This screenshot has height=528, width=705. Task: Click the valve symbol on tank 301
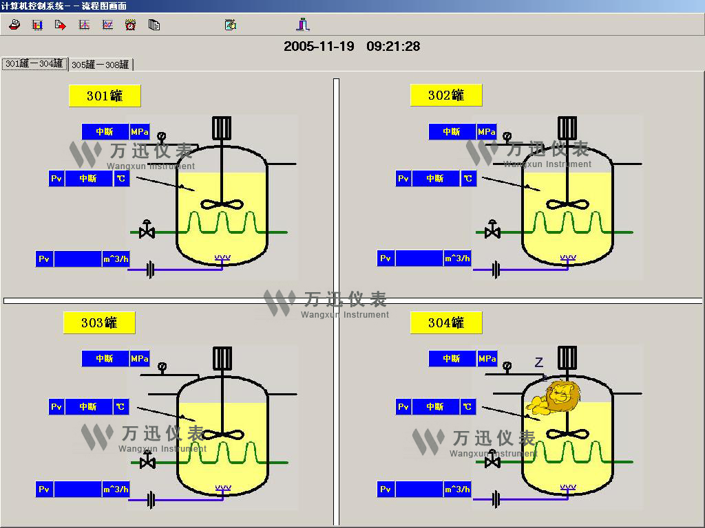pyautogui.click(x=147, y=230)
